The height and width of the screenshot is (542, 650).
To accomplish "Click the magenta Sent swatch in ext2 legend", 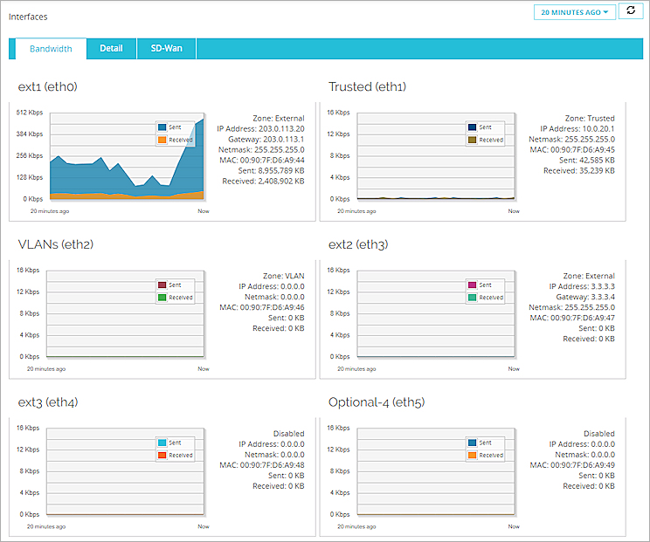I will pos(473,285).
